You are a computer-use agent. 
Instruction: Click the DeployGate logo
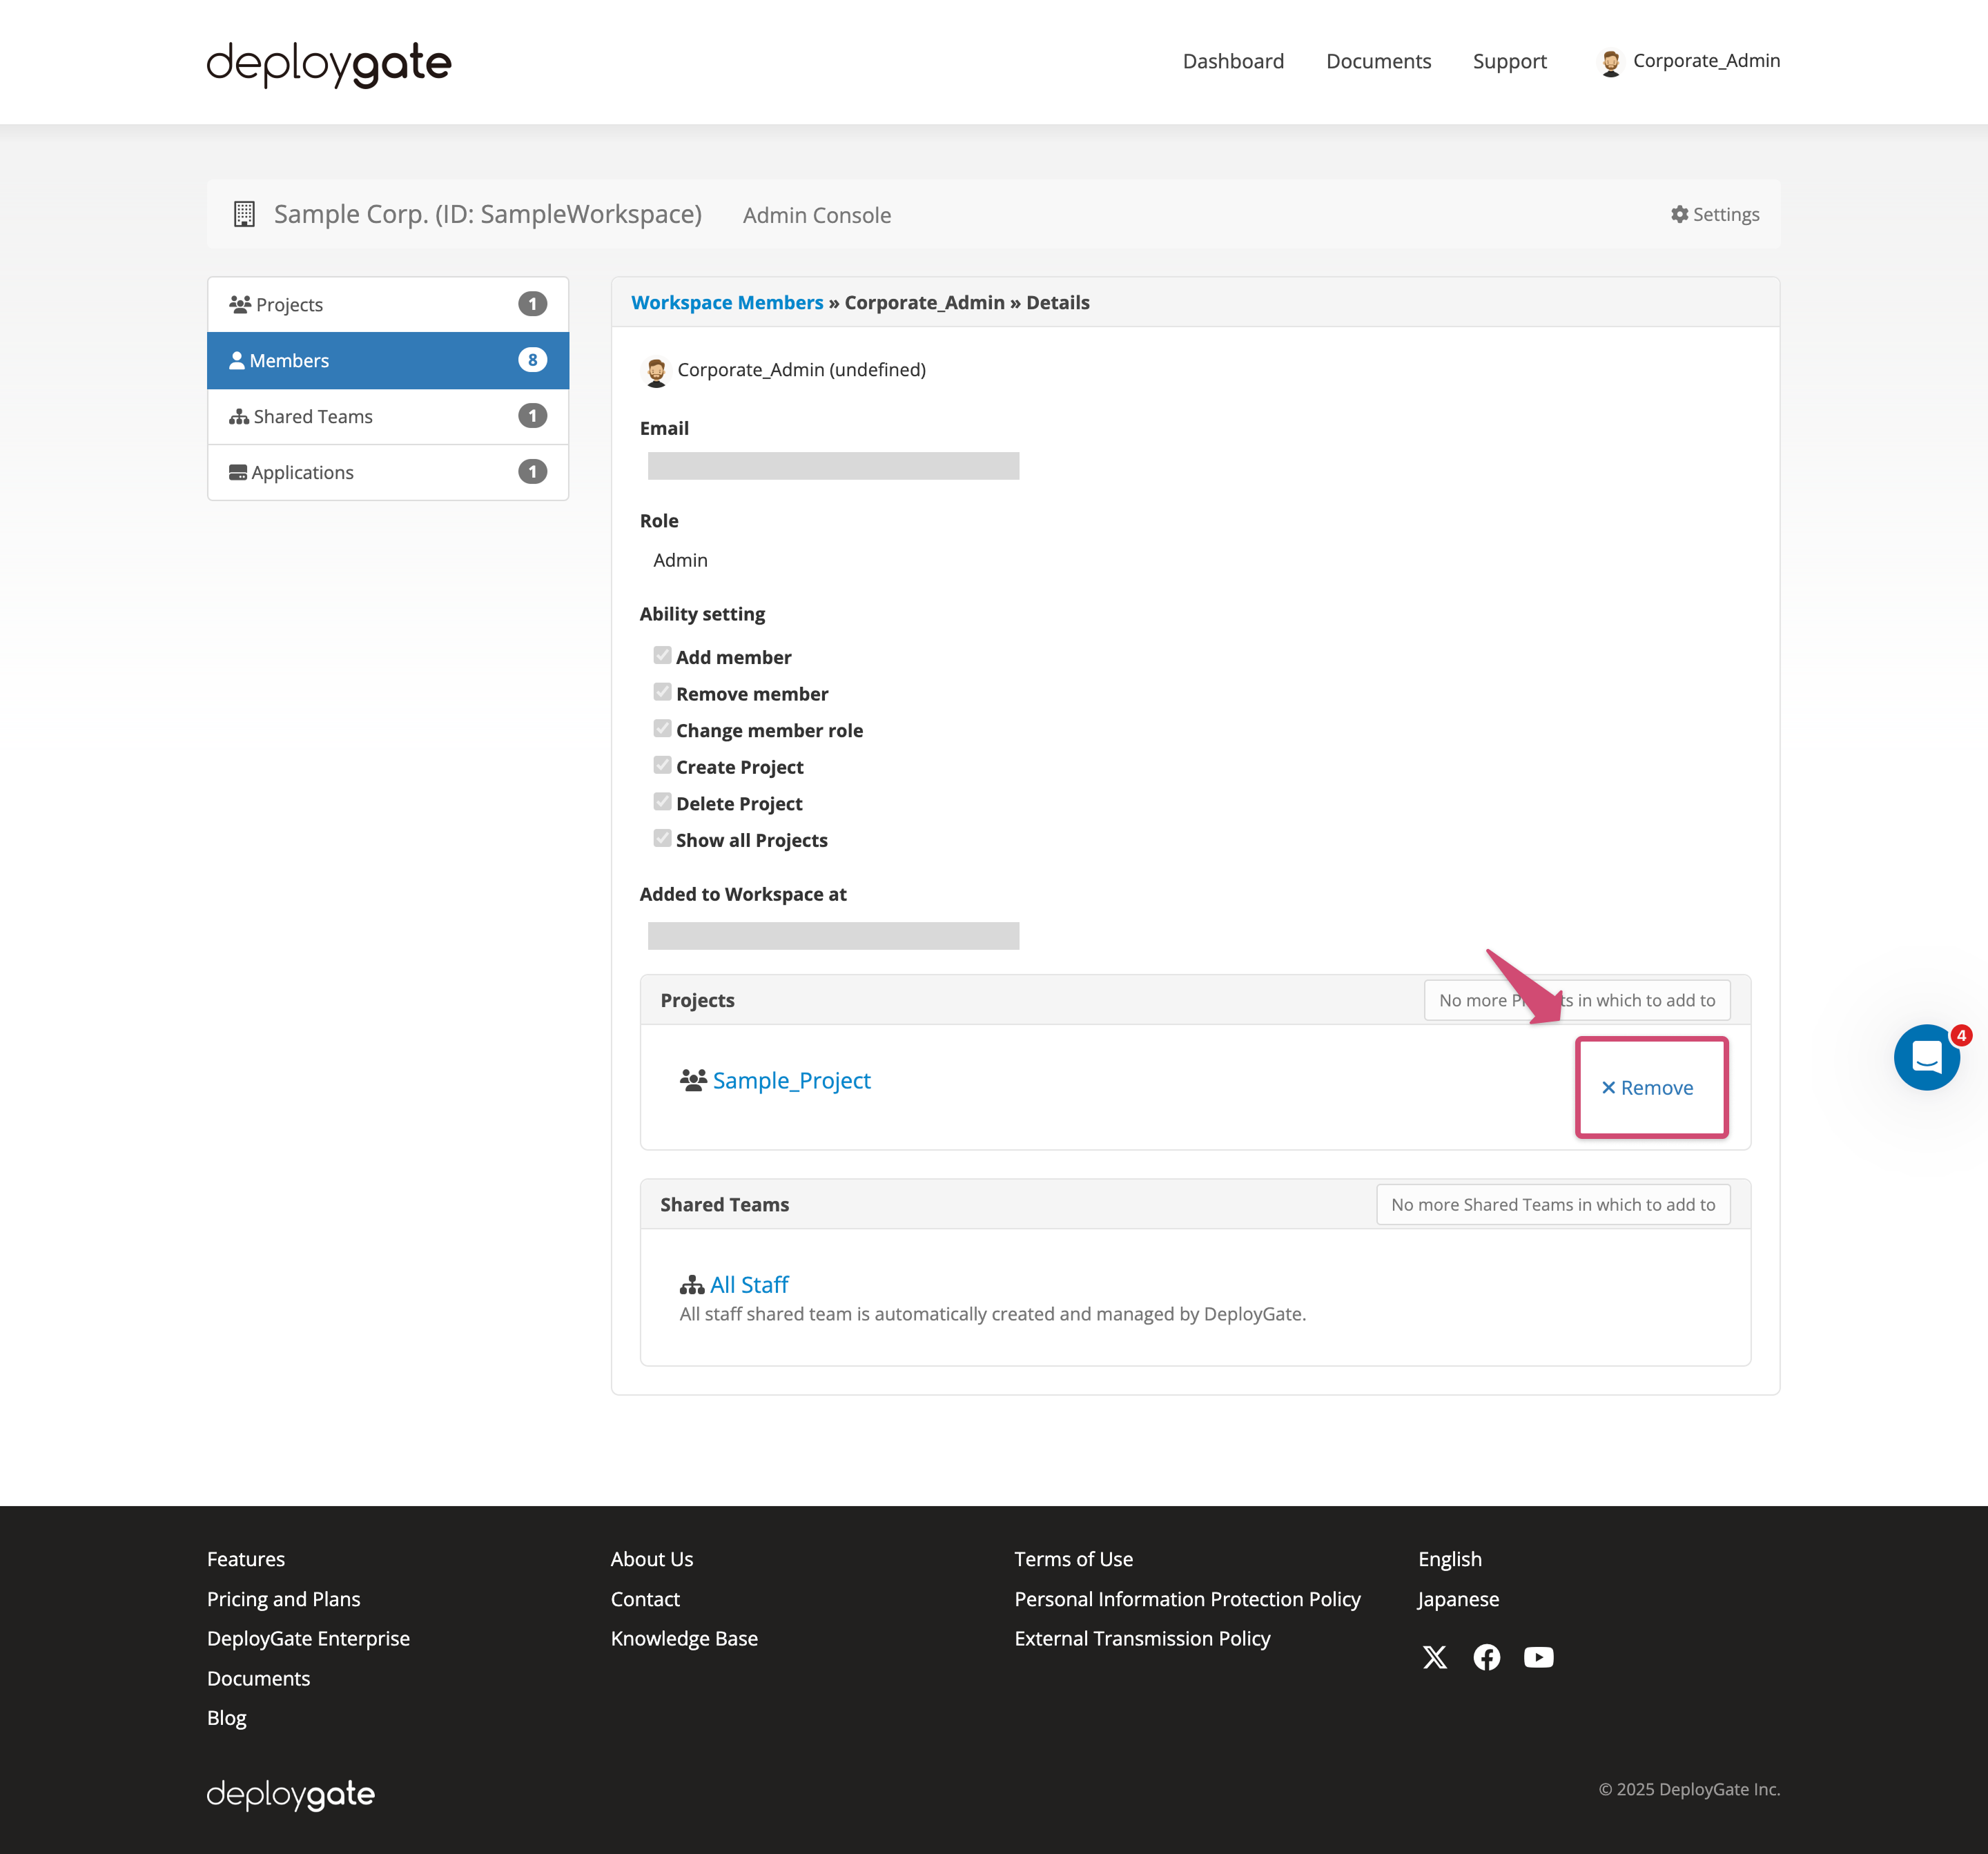pyautogui.click(x=329, y=64)
